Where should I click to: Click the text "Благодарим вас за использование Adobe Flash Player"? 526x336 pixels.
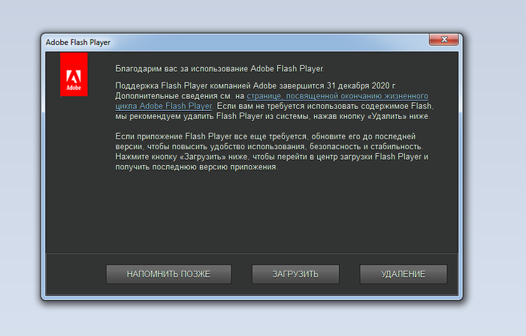[219, 68]
